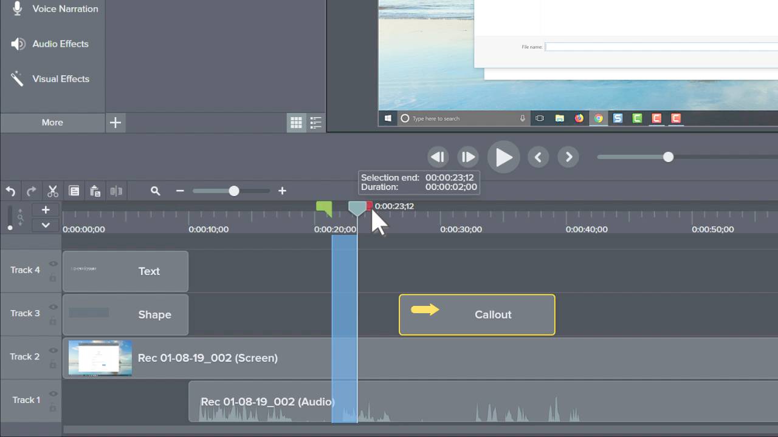The image size is (778, 437).
Task: Click the Cut scissors icon
Action: 53,191
